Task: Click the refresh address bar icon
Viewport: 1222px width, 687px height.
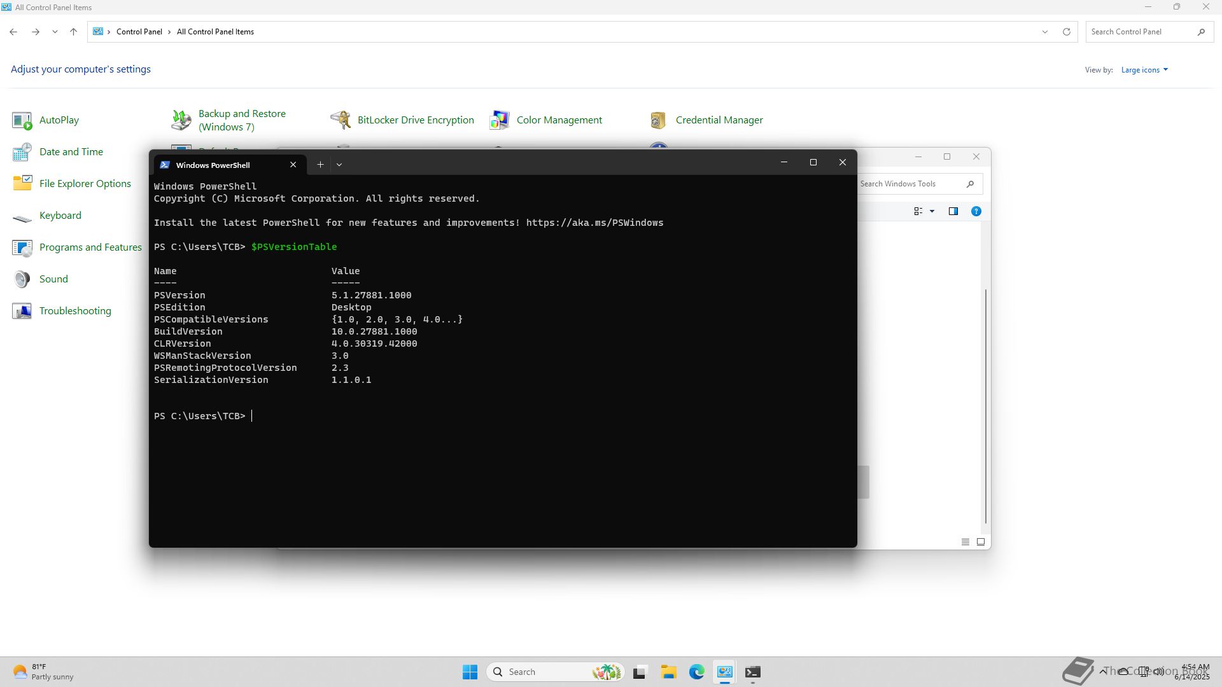Action: click(x=1067, y=32)
